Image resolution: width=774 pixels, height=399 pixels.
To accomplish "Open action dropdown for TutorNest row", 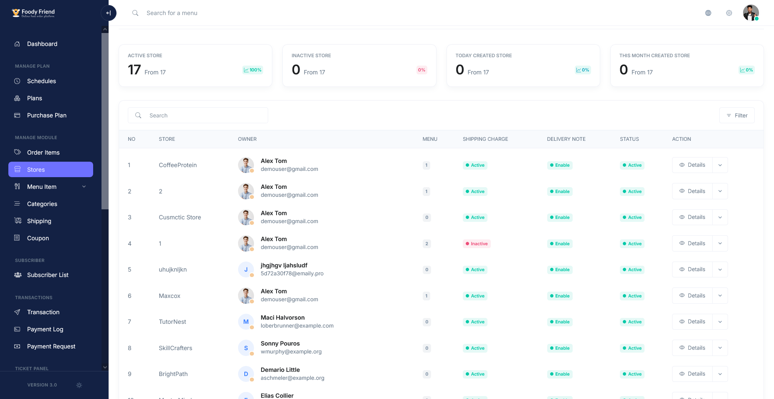I will pyautogui.click(x=720, y=322).
